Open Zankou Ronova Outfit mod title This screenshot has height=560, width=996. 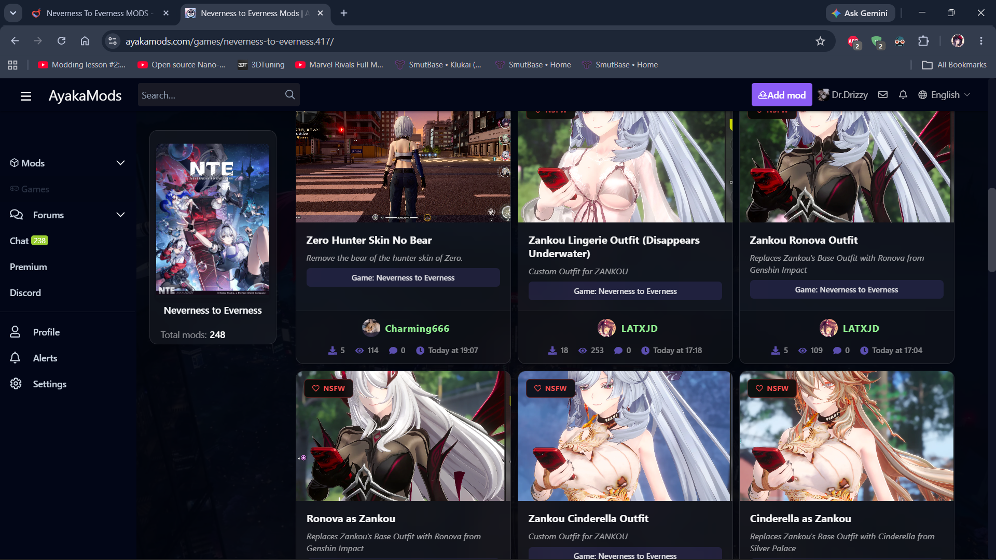804,240
